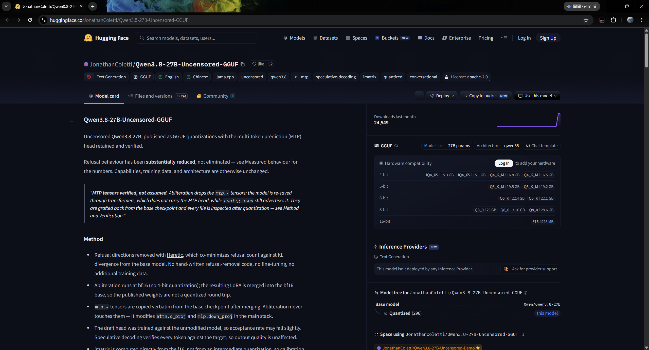Open the browser Extensions puzzle icon
This screenshot has height=350, width=649.
(x=614, y=20)
